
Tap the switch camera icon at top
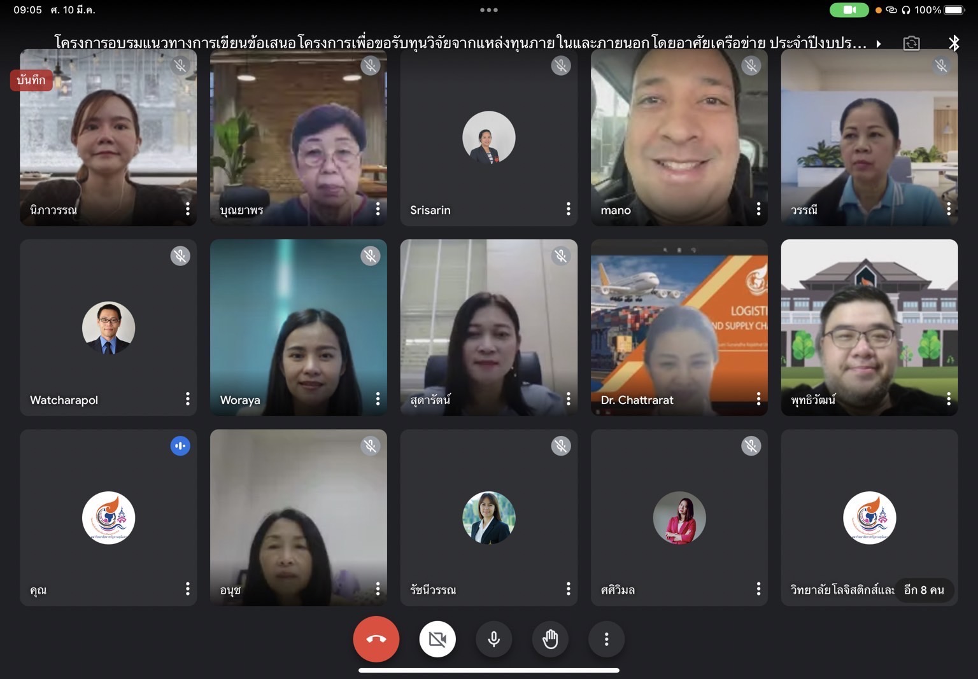click(911, 43)
